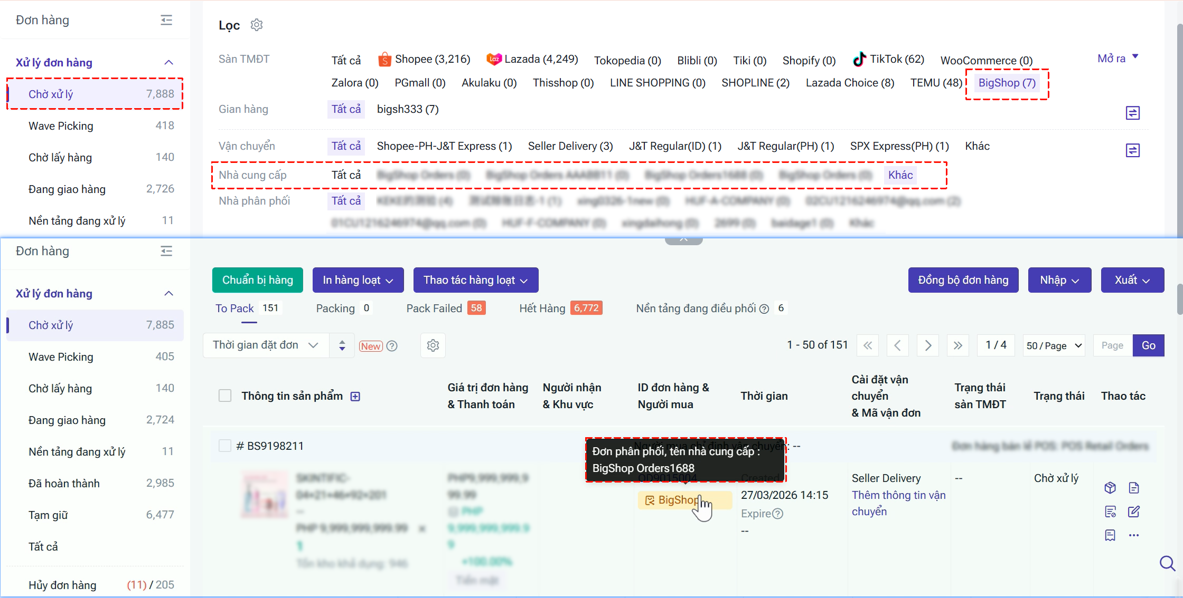Click the swap icon in Gian hàng row
The width and height of the screenshot is (1183, 598).
[1132, 113]
